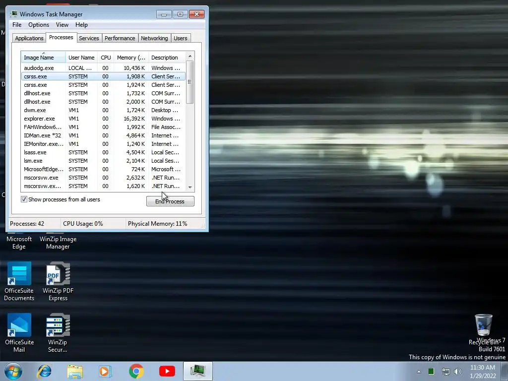This screenshot has height=381, width=508.
Task: Select Task Manager taskbar button
Action: pyautogui.click(x=198, y=371)
